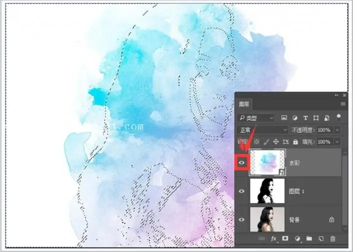Lock transparent pixels (checkerboard icon)
Image resolution: width=353 pixels, height=252 pixels.
pos(256,142)
